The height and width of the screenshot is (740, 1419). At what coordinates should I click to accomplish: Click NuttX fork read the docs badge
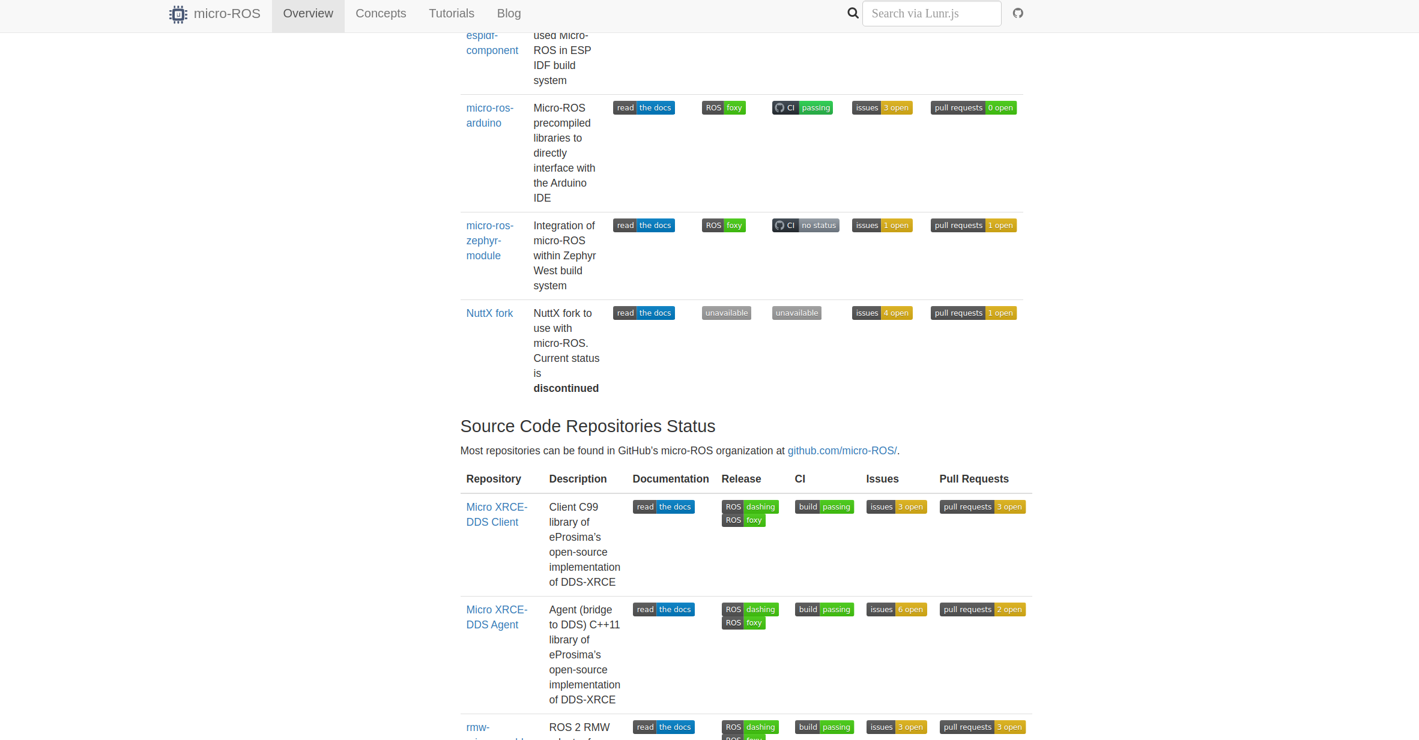pos(644,313)
